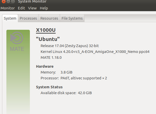Image resolution: width=156 pixels, height=114 pixels.
Task: Switch to the Processes tab
Action: (28, 18)
